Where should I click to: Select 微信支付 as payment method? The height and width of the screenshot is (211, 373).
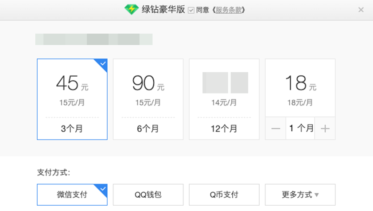[x=72, y=195]
